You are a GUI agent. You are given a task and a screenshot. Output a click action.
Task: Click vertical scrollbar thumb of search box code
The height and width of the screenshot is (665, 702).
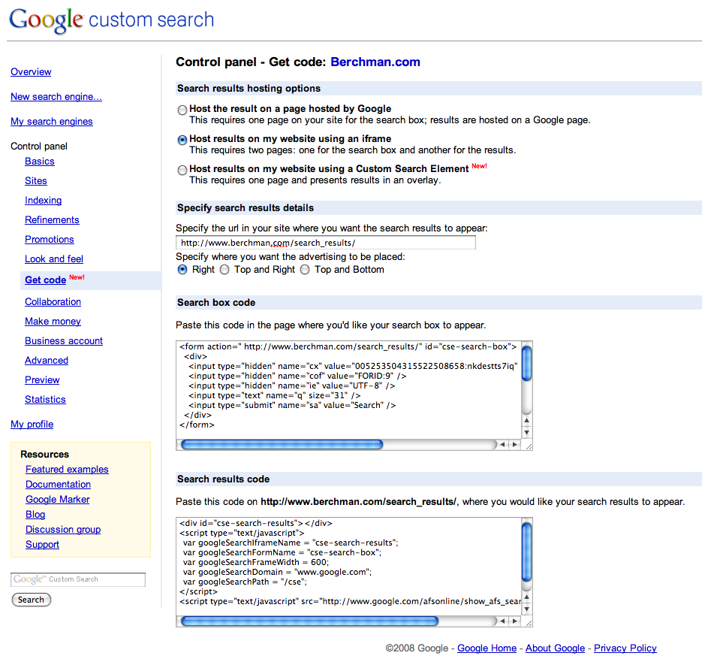[x=526, y=364]
